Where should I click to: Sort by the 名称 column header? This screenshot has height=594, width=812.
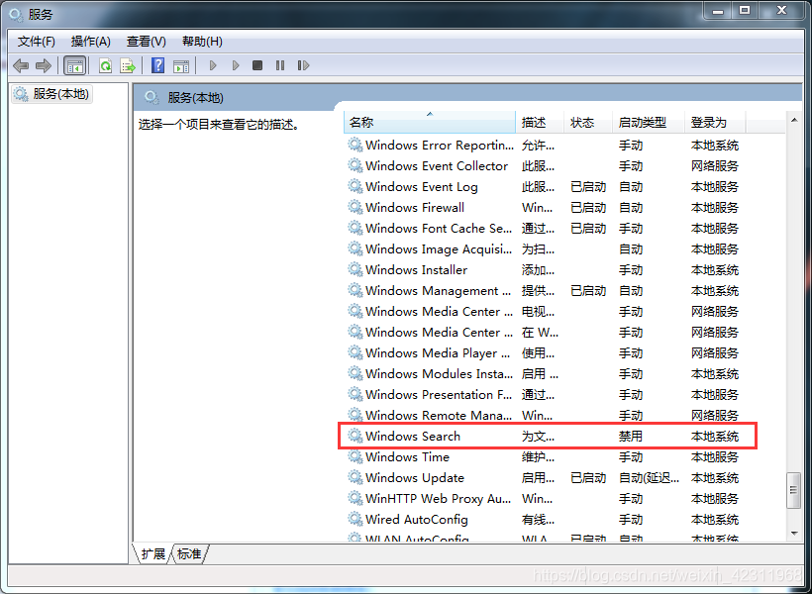(430, 122)
